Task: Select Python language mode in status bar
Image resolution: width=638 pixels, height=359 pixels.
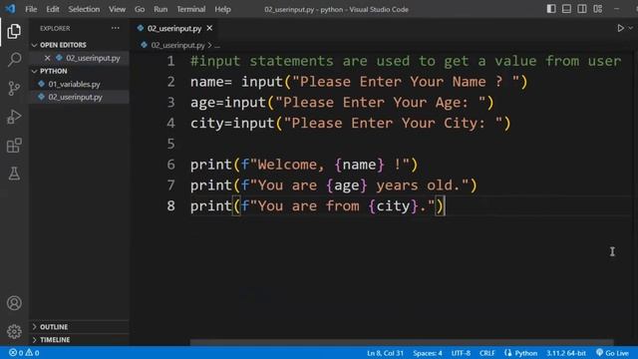Action: (525, 353)
